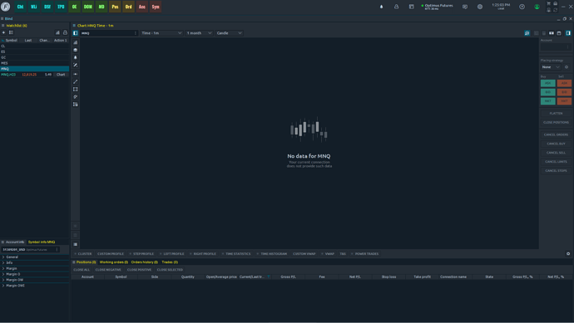Open the Market Depth shortcut (MD)
The image size is (574, 323).
coord(101,7)
